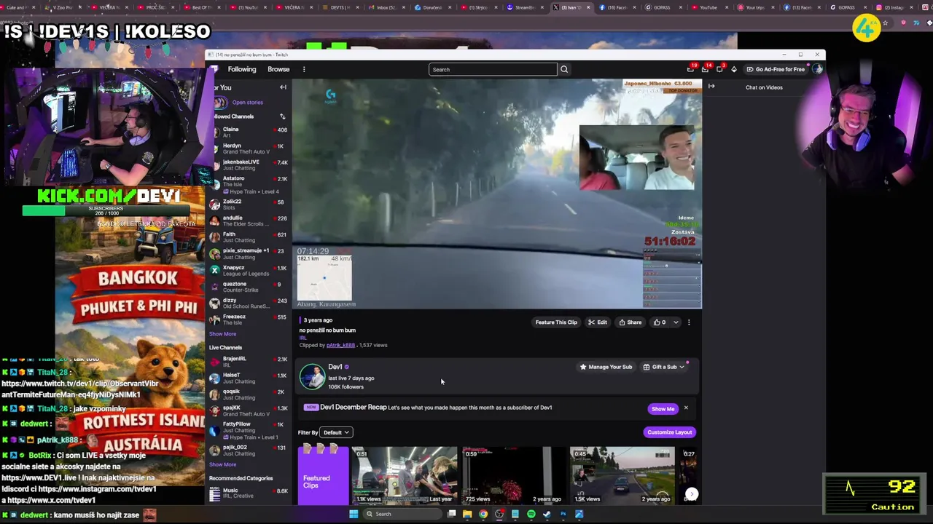The height and width of the screenshot is (524, 933).
Task: Open the Twitch home logo
Action: click(214, 69)
